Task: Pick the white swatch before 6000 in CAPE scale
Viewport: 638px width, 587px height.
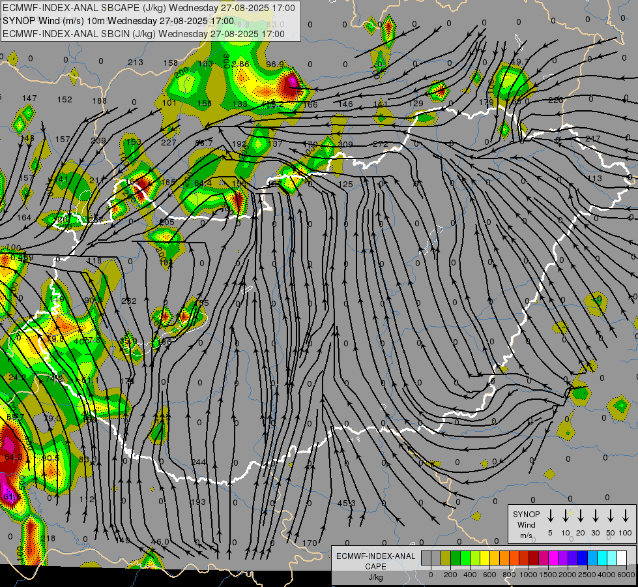Action: tap(622, 558)
